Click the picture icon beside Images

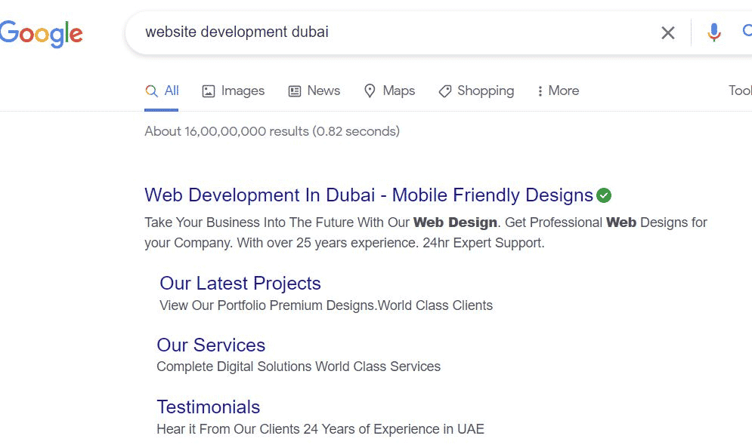tap(208, 91)
